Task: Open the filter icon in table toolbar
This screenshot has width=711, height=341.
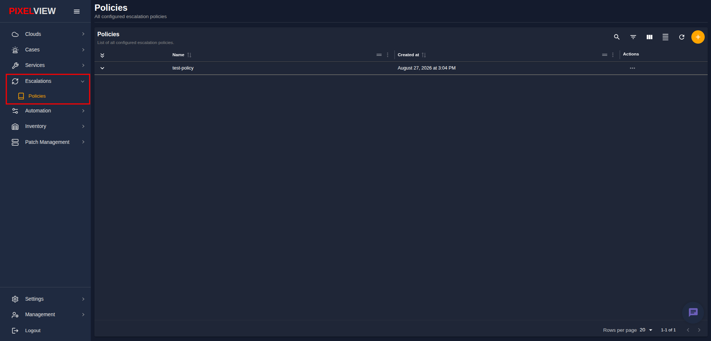Action: (633, 37)
